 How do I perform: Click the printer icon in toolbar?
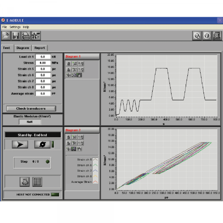tap(26, 35)
